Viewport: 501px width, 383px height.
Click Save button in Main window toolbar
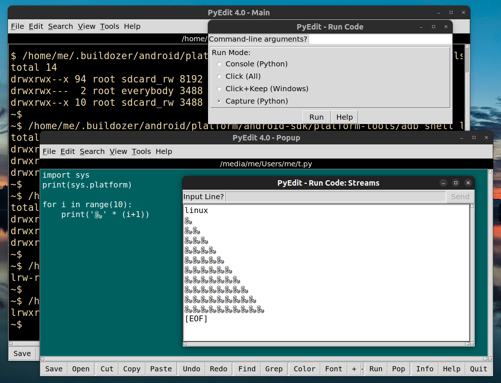tap(22, 353)
